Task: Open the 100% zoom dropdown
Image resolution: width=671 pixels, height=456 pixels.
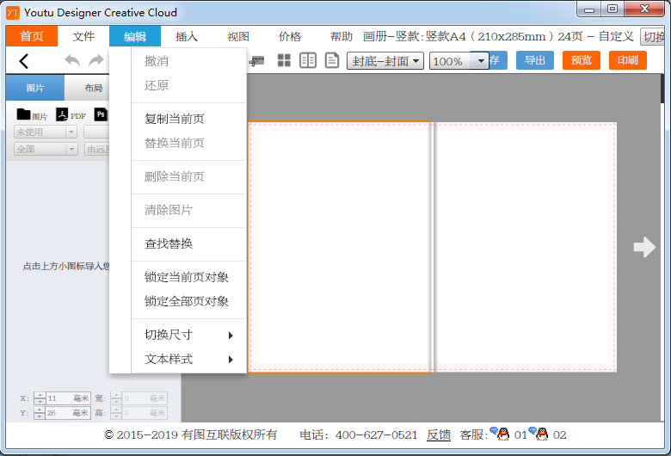Action: (459, 61)
